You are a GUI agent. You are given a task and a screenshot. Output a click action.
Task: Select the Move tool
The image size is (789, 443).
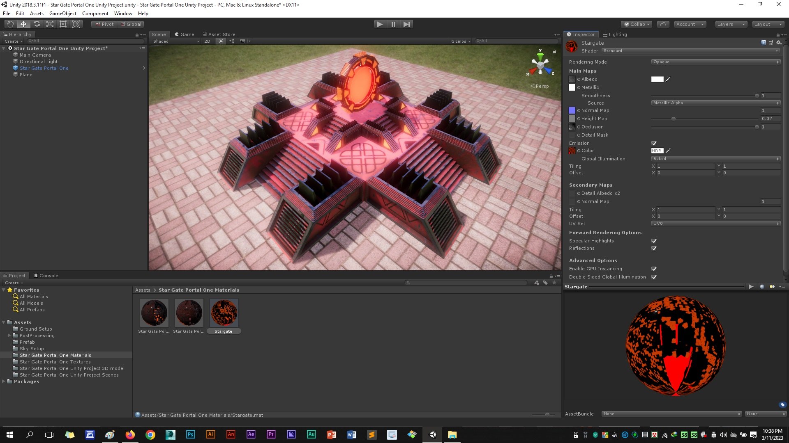coord(23,24)
